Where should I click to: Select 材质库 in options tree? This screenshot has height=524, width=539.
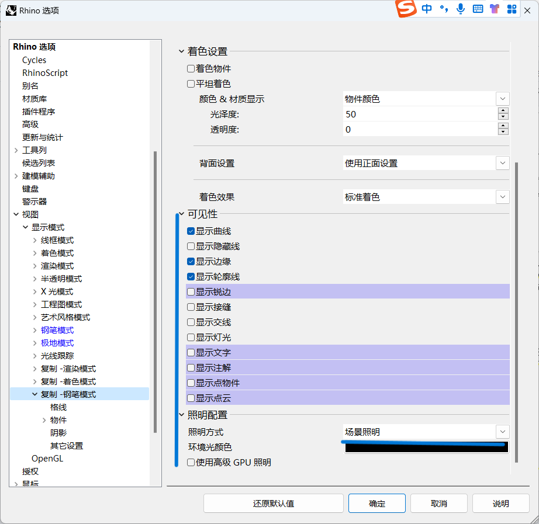coord(34,99)
